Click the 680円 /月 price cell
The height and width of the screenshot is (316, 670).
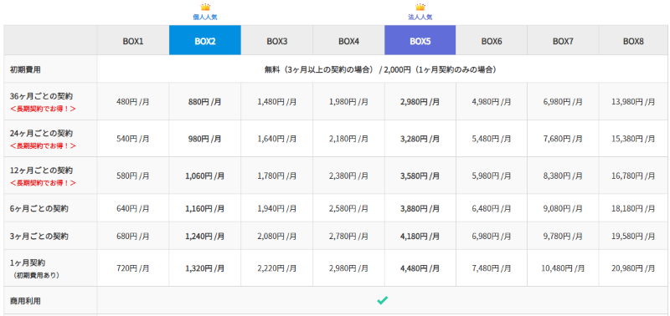pyautogui.click(x=133, y=237)
